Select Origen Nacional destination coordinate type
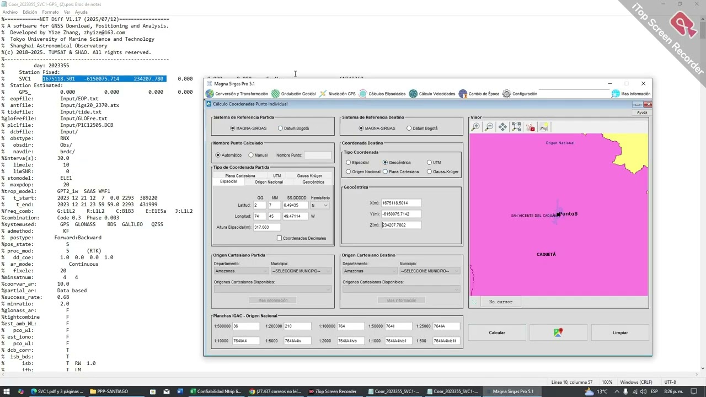The image size is (706, 397). [x=363, y=171]
